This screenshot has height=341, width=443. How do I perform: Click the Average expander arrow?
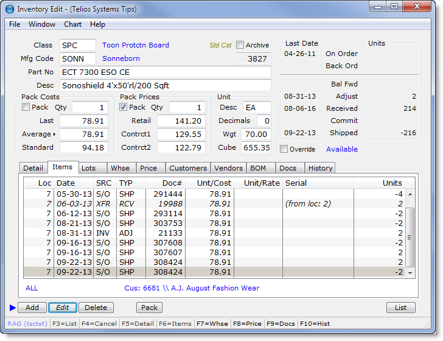tap(55, 134)
